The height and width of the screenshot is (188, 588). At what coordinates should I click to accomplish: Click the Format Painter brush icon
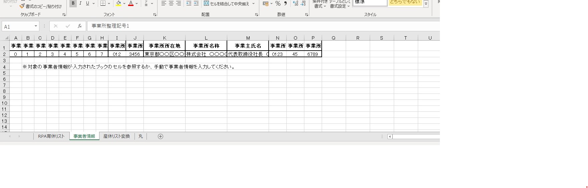pyautogui.click(x=22, y=6)
